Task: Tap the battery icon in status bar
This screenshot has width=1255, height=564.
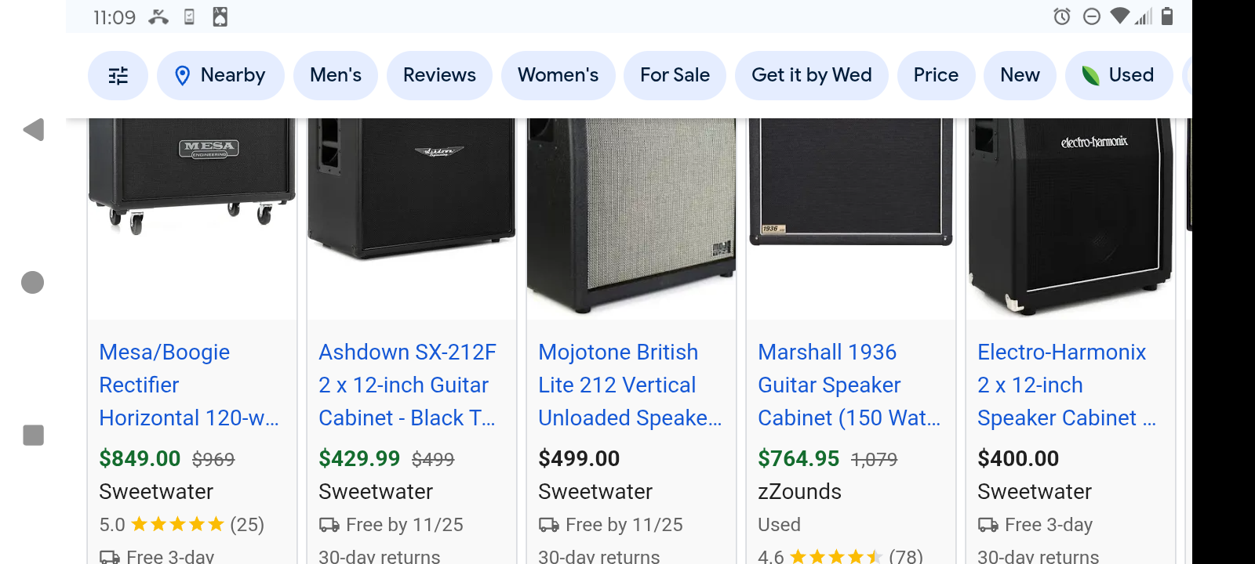Action: (x=1167, y=16)
